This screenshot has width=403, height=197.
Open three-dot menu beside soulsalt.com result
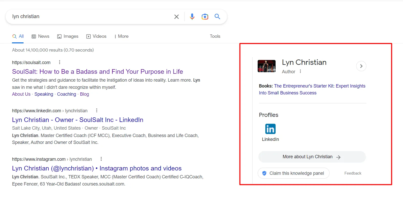pos(60,62)
